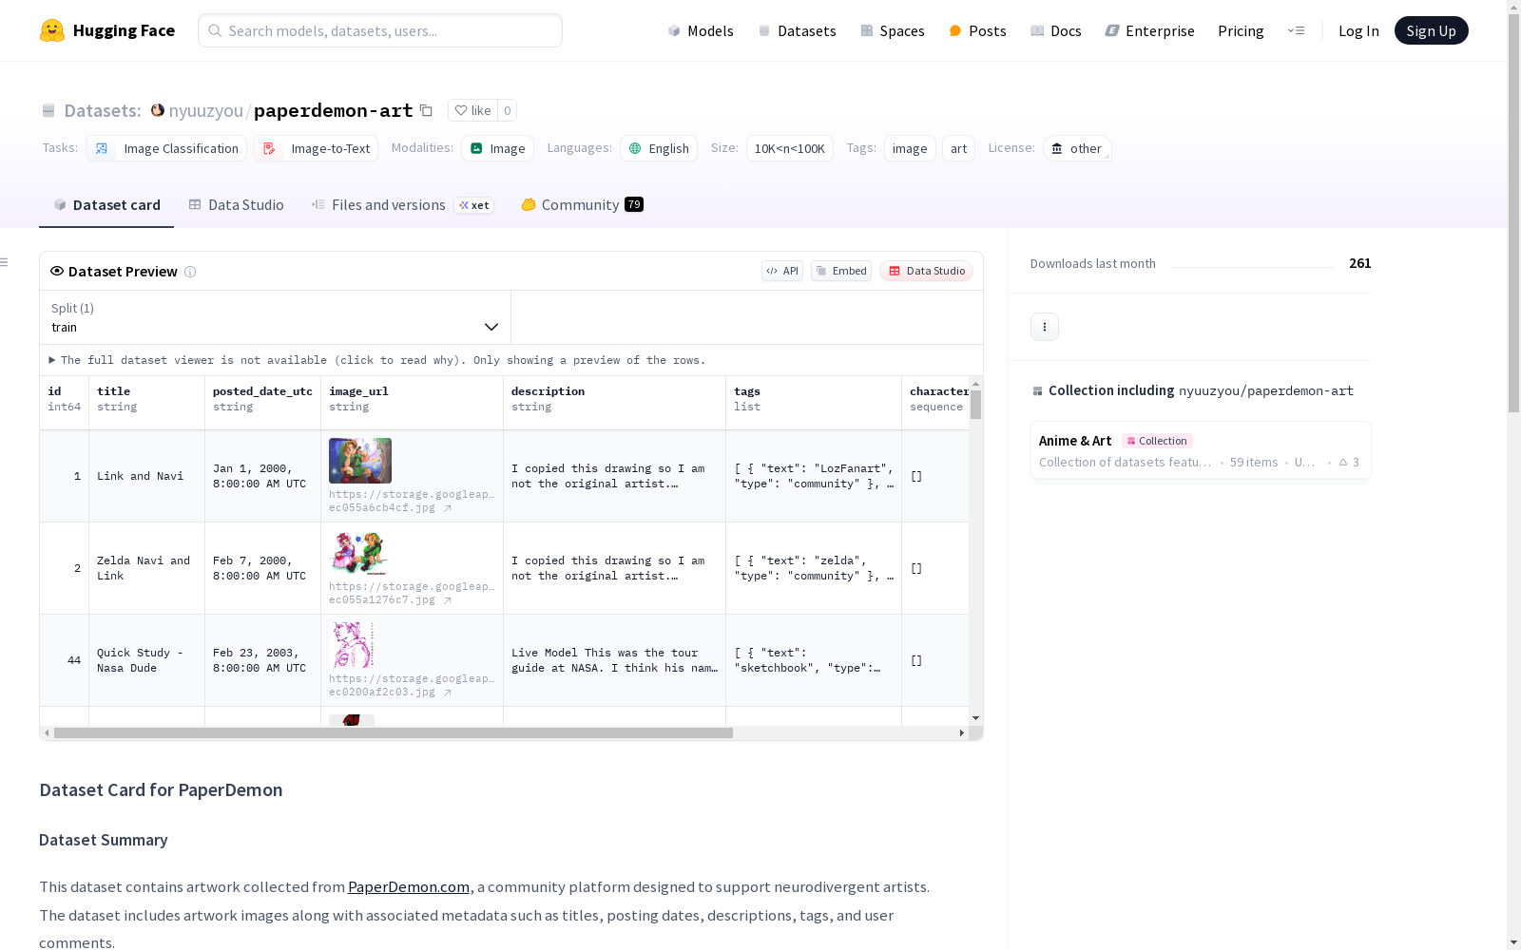1521x950 pixels.
Task: Open the Docs navigation item
Action: (x=1056, y=30)
